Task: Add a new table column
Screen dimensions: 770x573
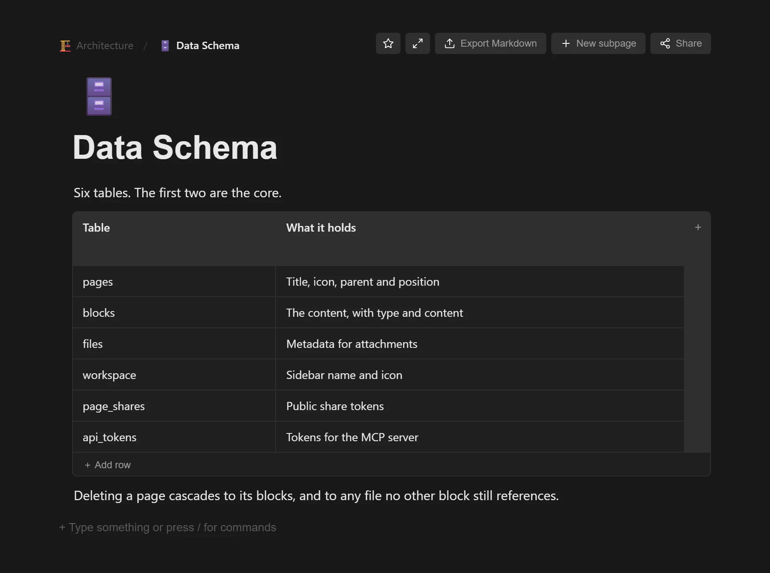Action: [x=698, y=228]
